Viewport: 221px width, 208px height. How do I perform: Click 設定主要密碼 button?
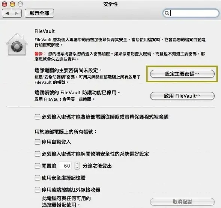[x=182, y=74]
